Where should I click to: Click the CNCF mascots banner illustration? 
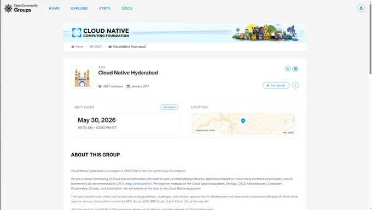265,32
